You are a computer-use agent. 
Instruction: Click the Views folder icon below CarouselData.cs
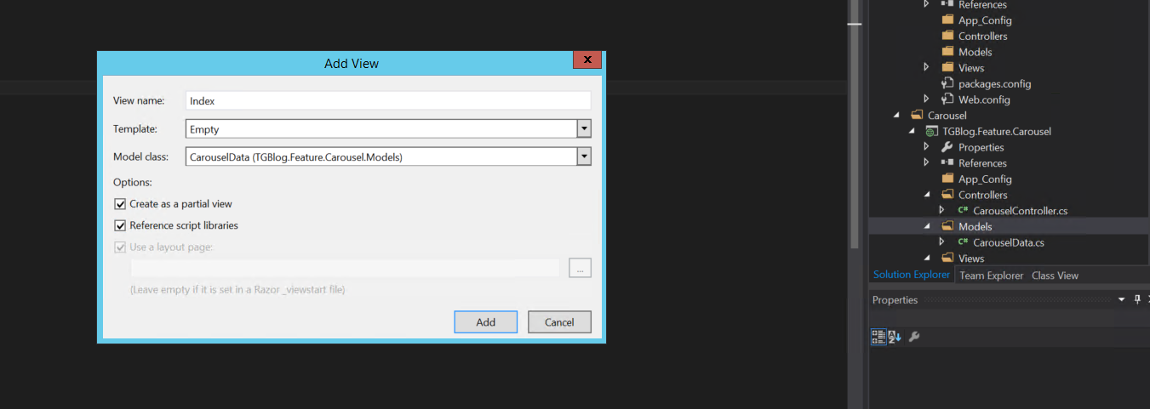coord(947,258)
